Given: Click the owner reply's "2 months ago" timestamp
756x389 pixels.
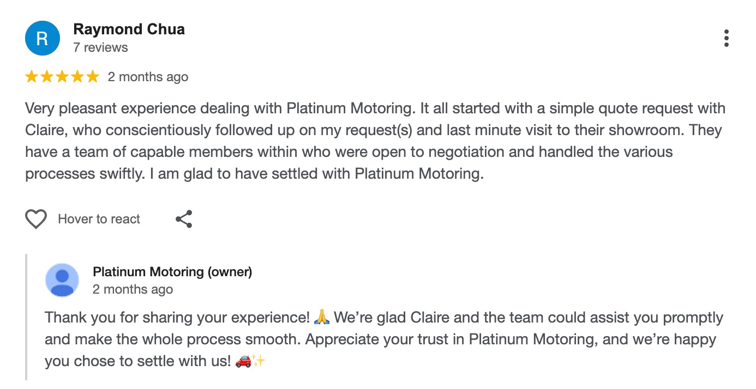Looking at the screenshot, I should (133, 289).
